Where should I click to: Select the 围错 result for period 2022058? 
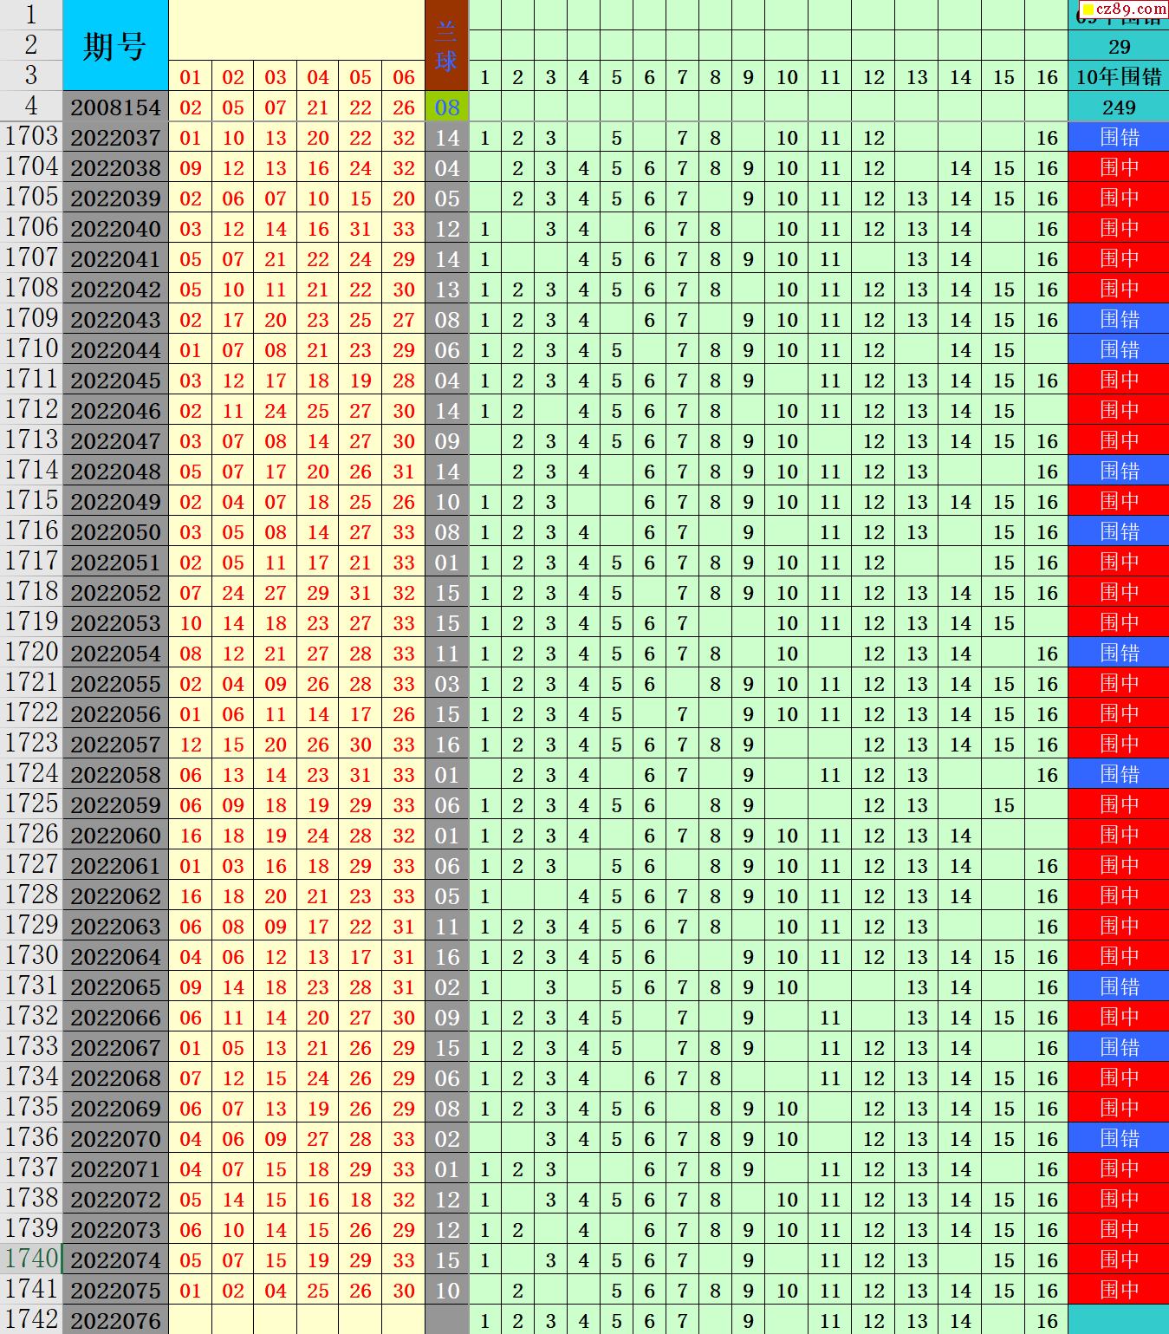click(x=1119, y=774)
